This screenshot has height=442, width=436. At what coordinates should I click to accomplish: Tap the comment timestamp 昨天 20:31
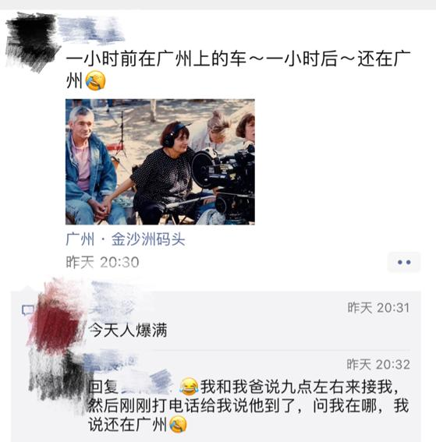(x=378, y=308)
